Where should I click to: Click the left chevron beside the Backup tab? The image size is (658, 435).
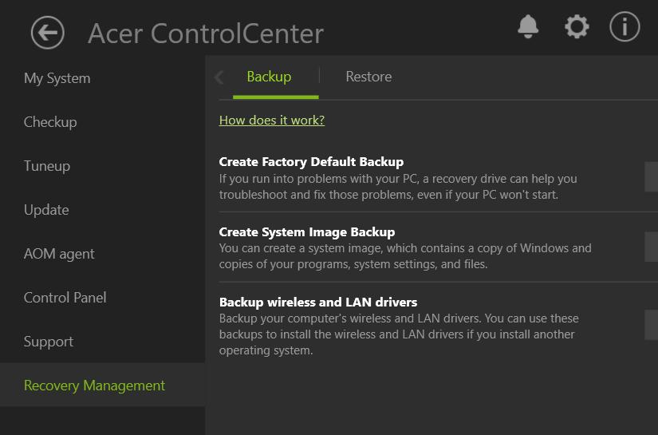coord(219,77)
